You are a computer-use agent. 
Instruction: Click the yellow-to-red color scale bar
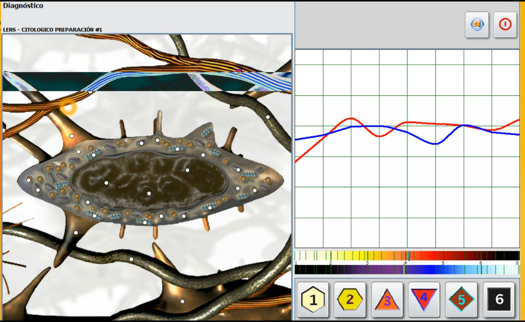(x=407, y=256)
